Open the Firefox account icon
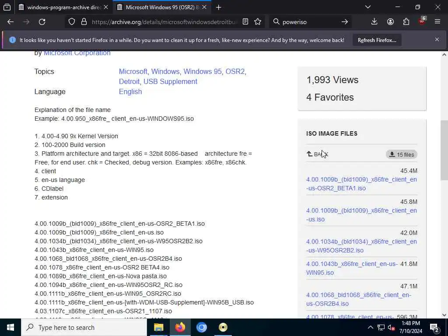 click(x=390, y=22)
